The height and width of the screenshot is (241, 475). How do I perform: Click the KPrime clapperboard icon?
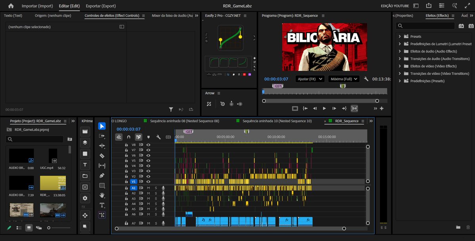(85, 132)
